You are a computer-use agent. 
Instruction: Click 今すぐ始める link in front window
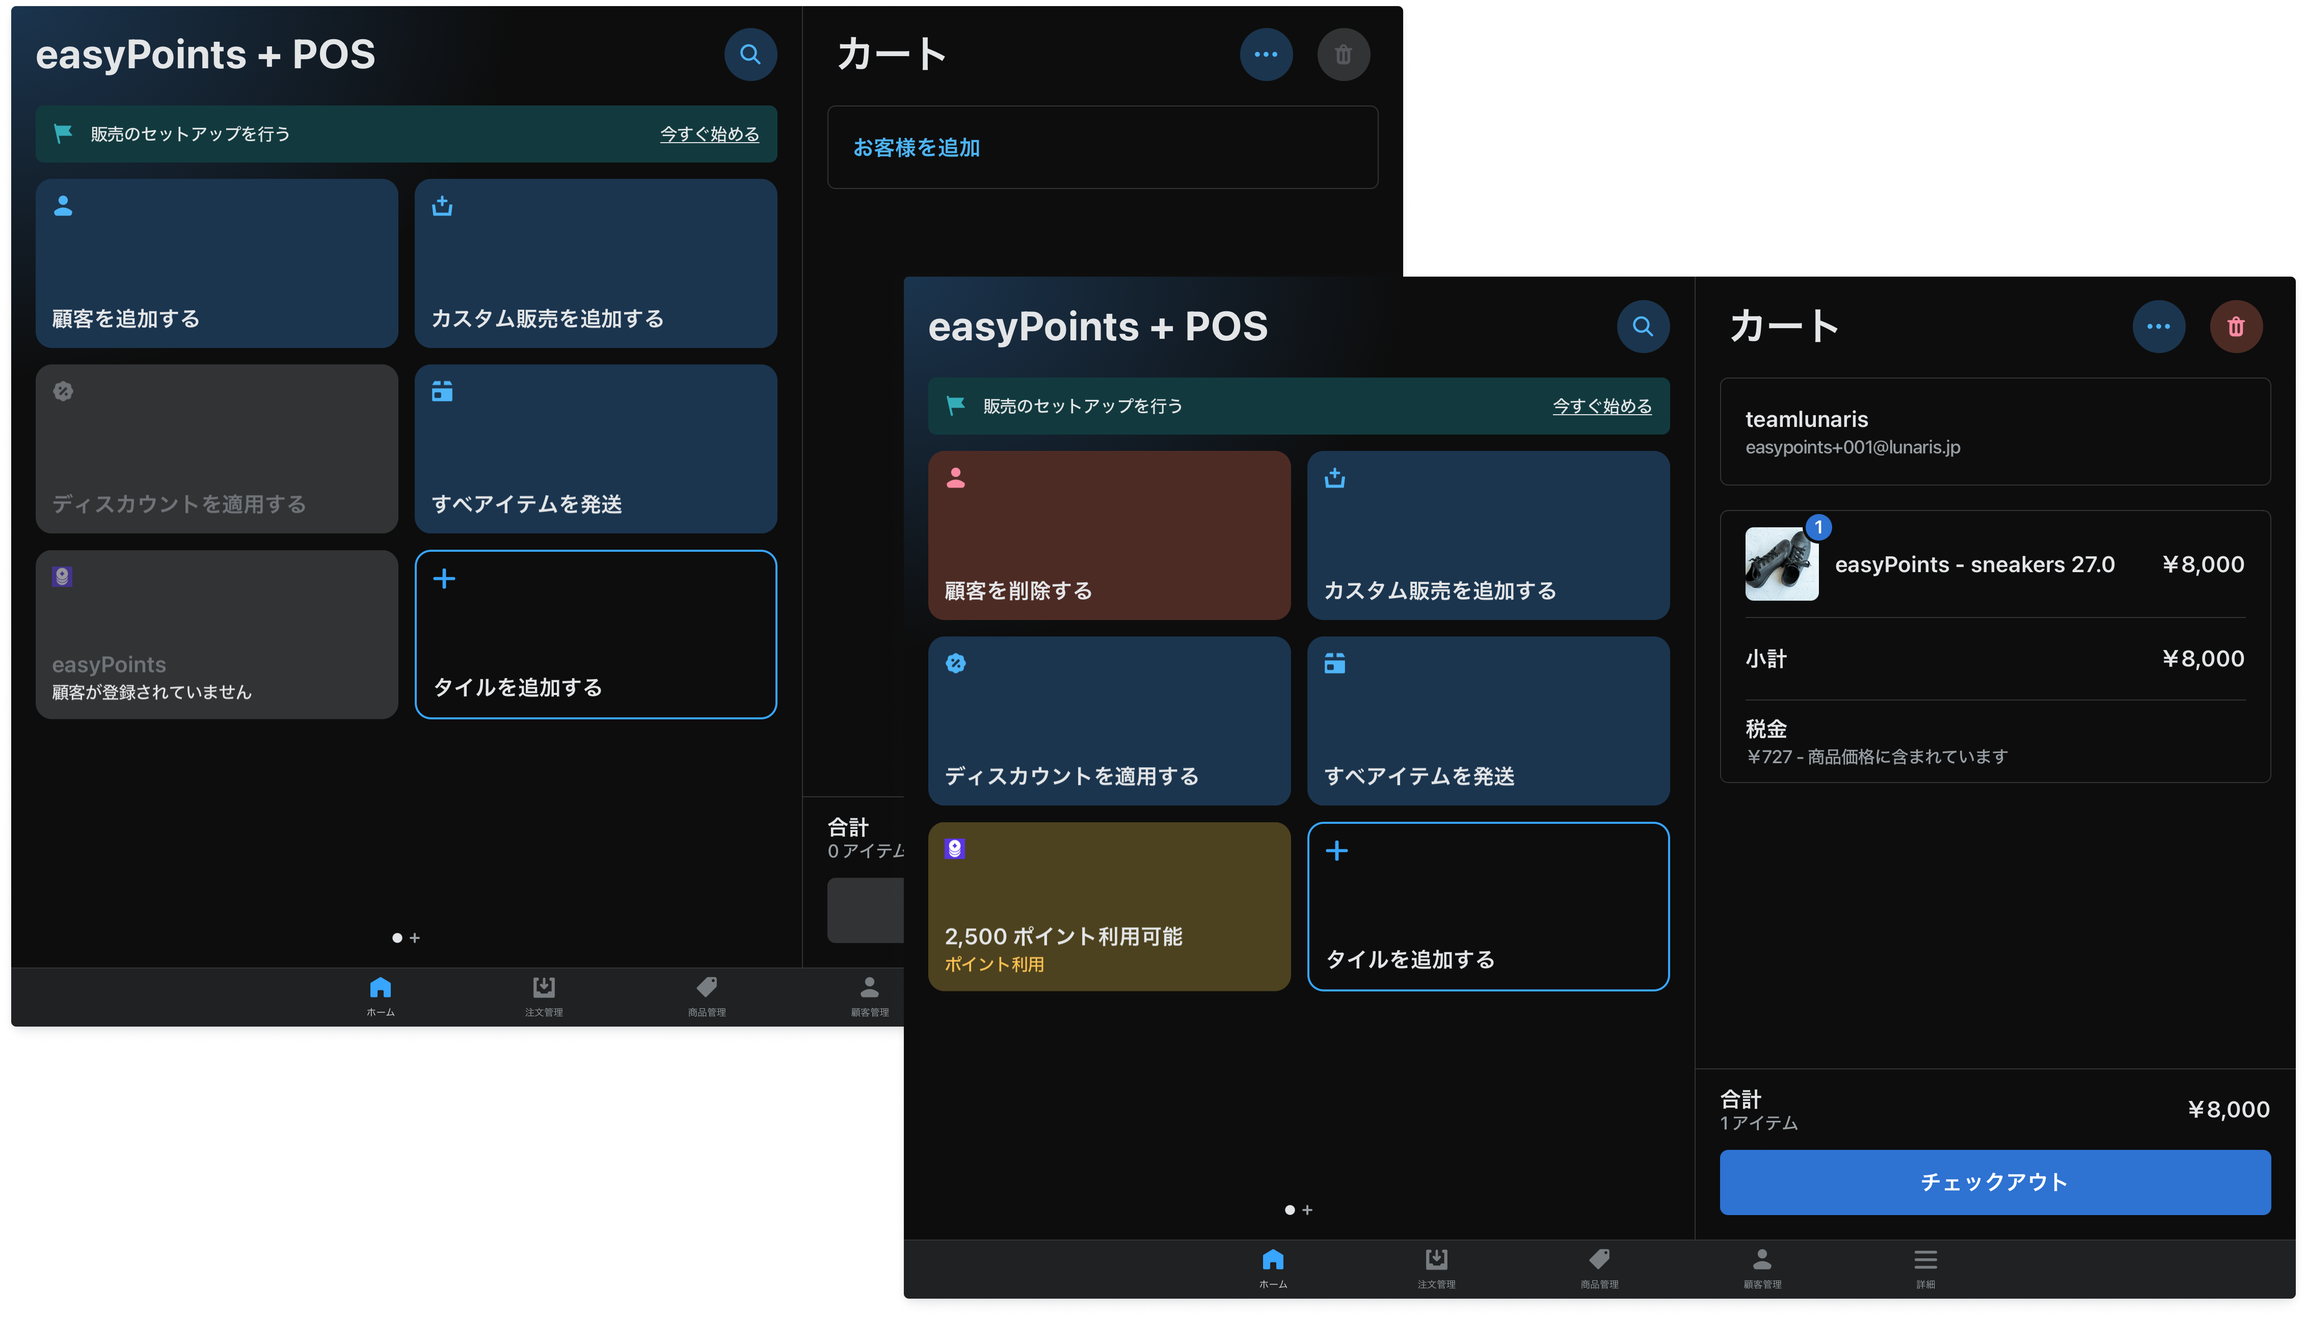click(x=1601, y=407)
